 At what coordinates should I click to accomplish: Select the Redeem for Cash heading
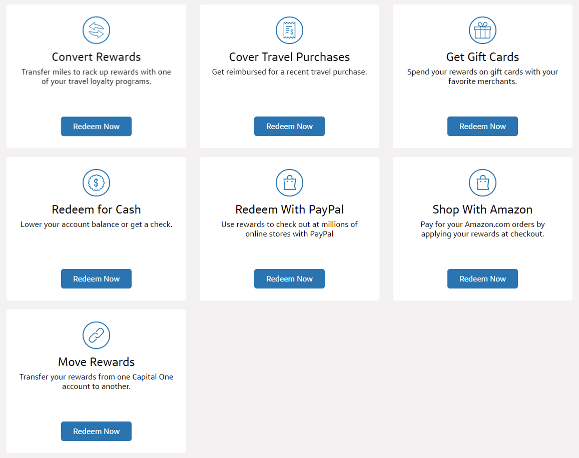97,209
